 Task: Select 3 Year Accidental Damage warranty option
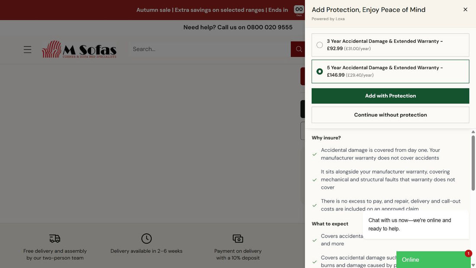click(x=390, y=45)
